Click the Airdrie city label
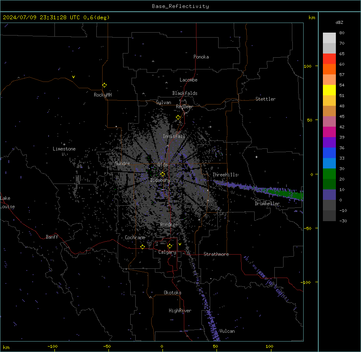 pyautogui.click(x=169, y=224)
